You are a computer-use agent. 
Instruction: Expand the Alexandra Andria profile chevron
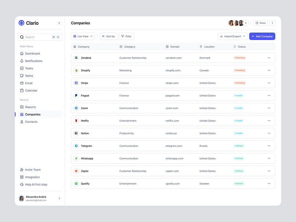pyautogui.click(x=59, y=198)
